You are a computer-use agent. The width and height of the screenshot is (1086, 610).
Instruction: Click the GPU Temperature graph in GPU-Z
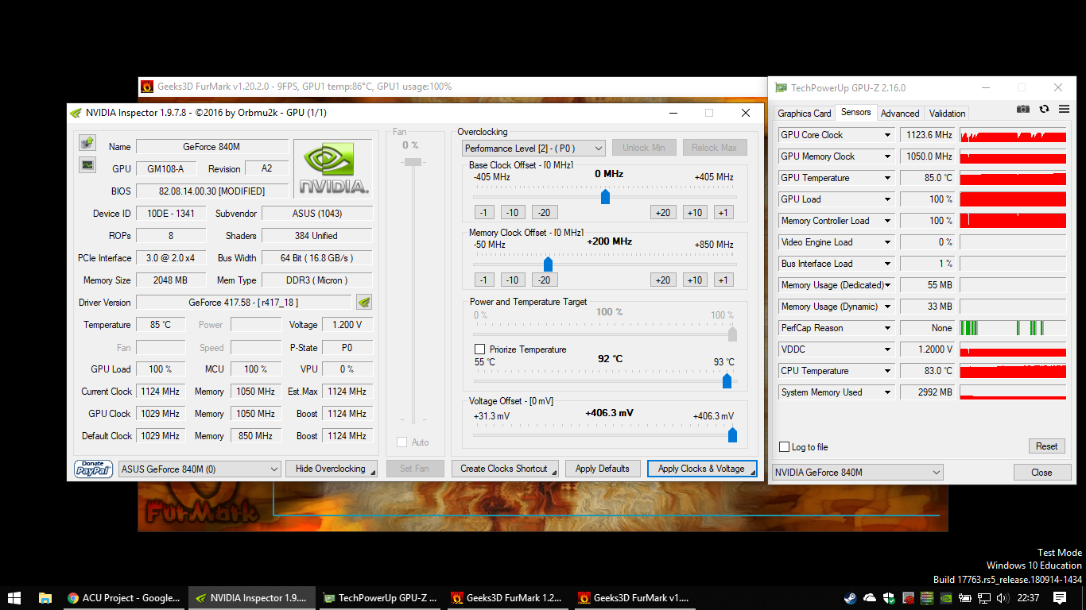click(1013, 178)
